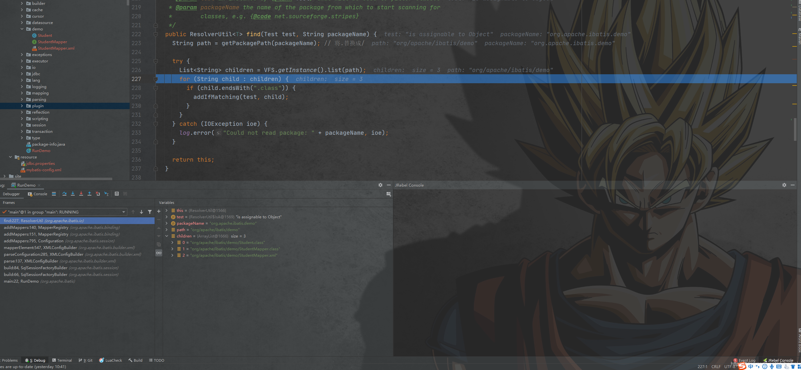801x370 pixels.
Task: Collapse the children variable node
Action: pos(166,236)
